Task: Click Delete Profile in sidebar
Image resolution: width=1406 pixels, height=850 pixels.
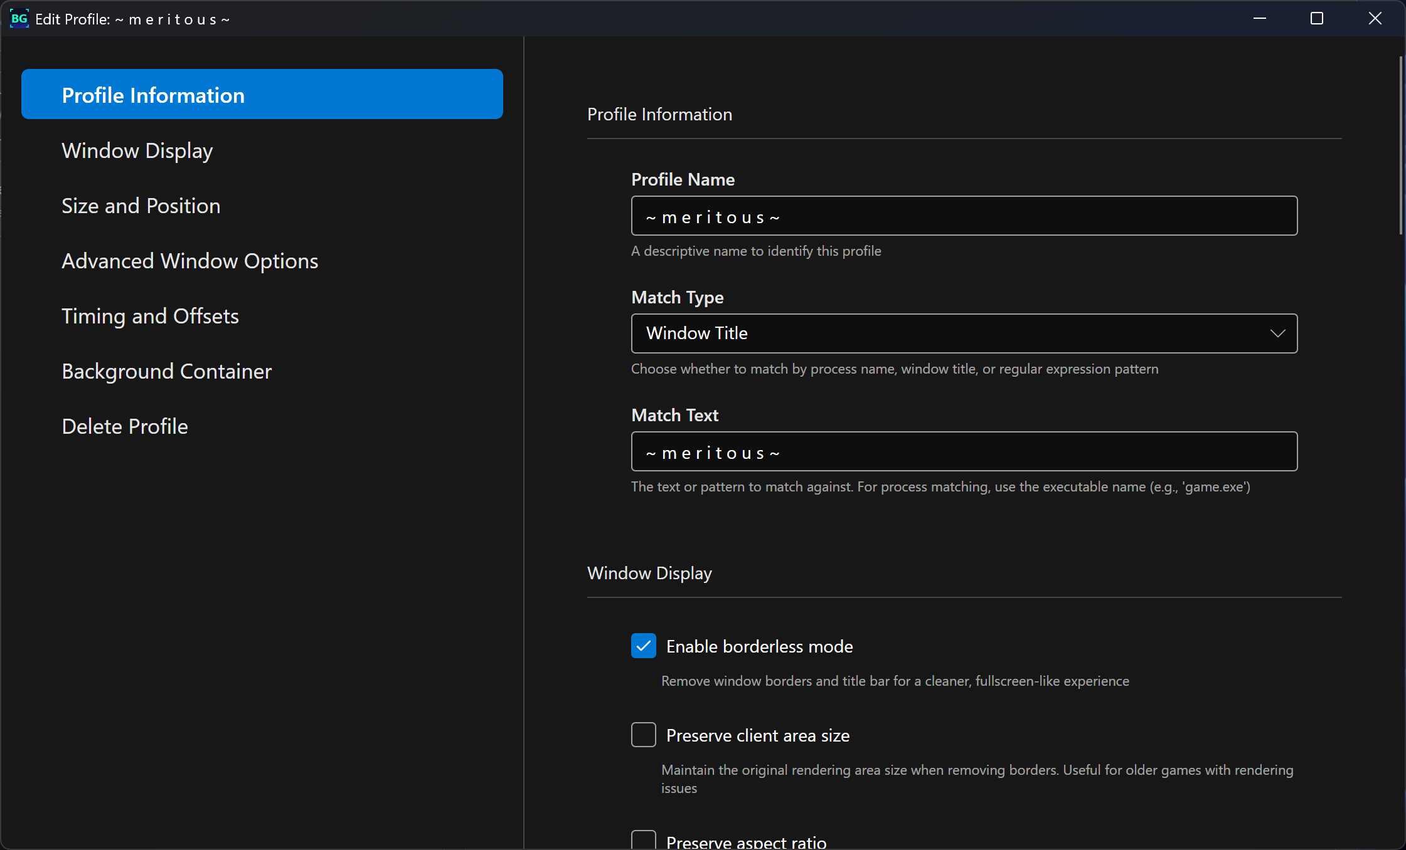Action: point(125,426)
